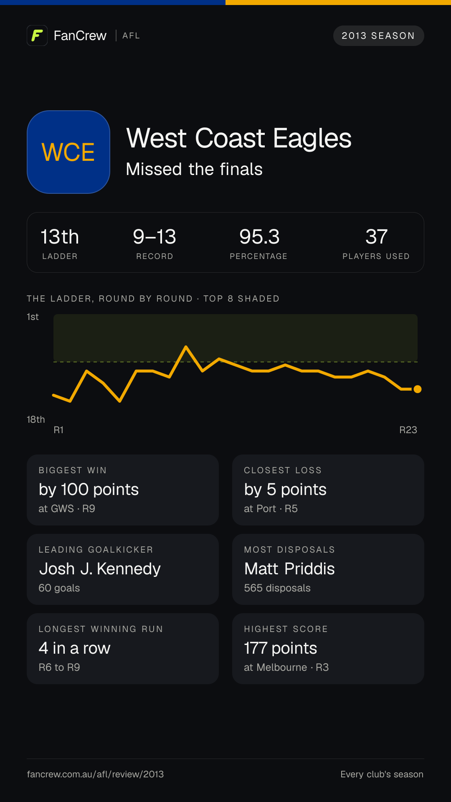
Task: Tap the 13th ladder stat
Action: point(60,243)
